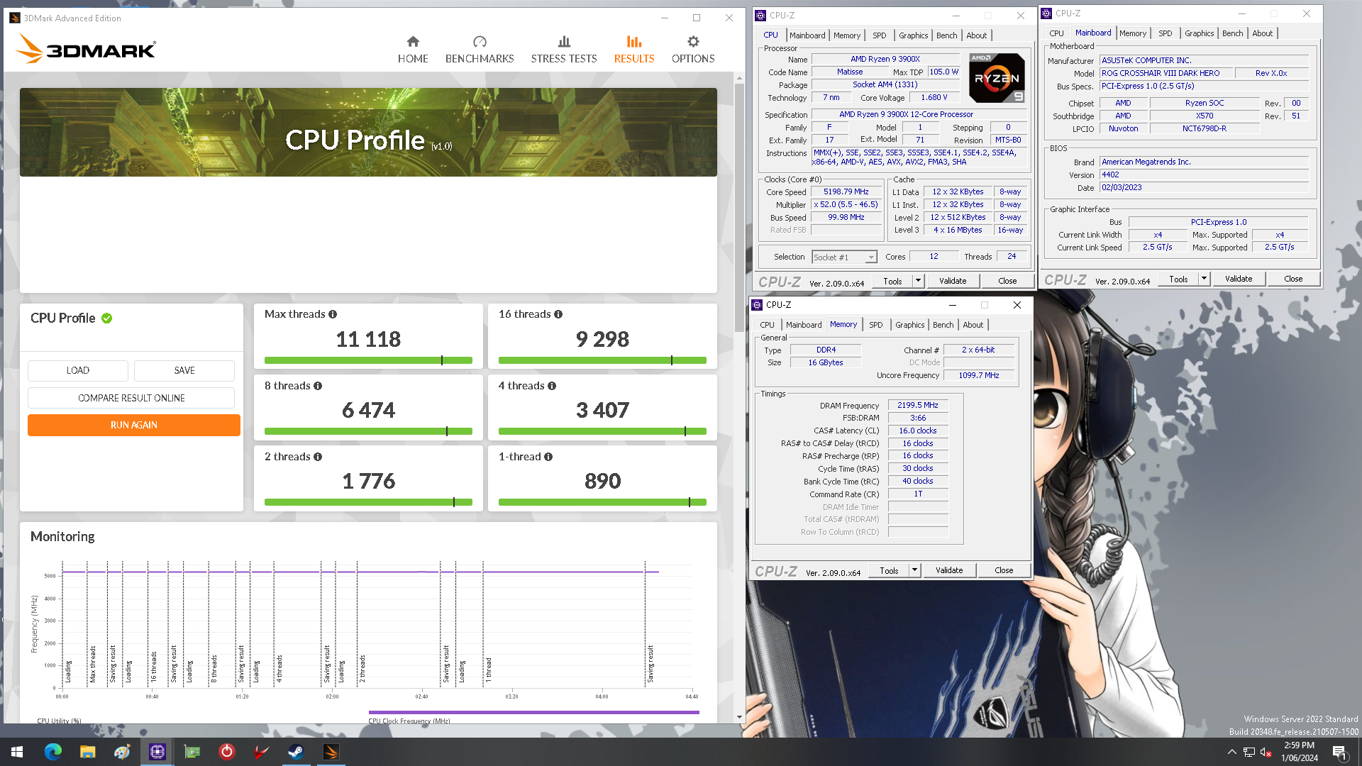Open Bench tab in first CPU-Z window
The width and height of the screenshot is (1362, 766).
coord(946,35)
